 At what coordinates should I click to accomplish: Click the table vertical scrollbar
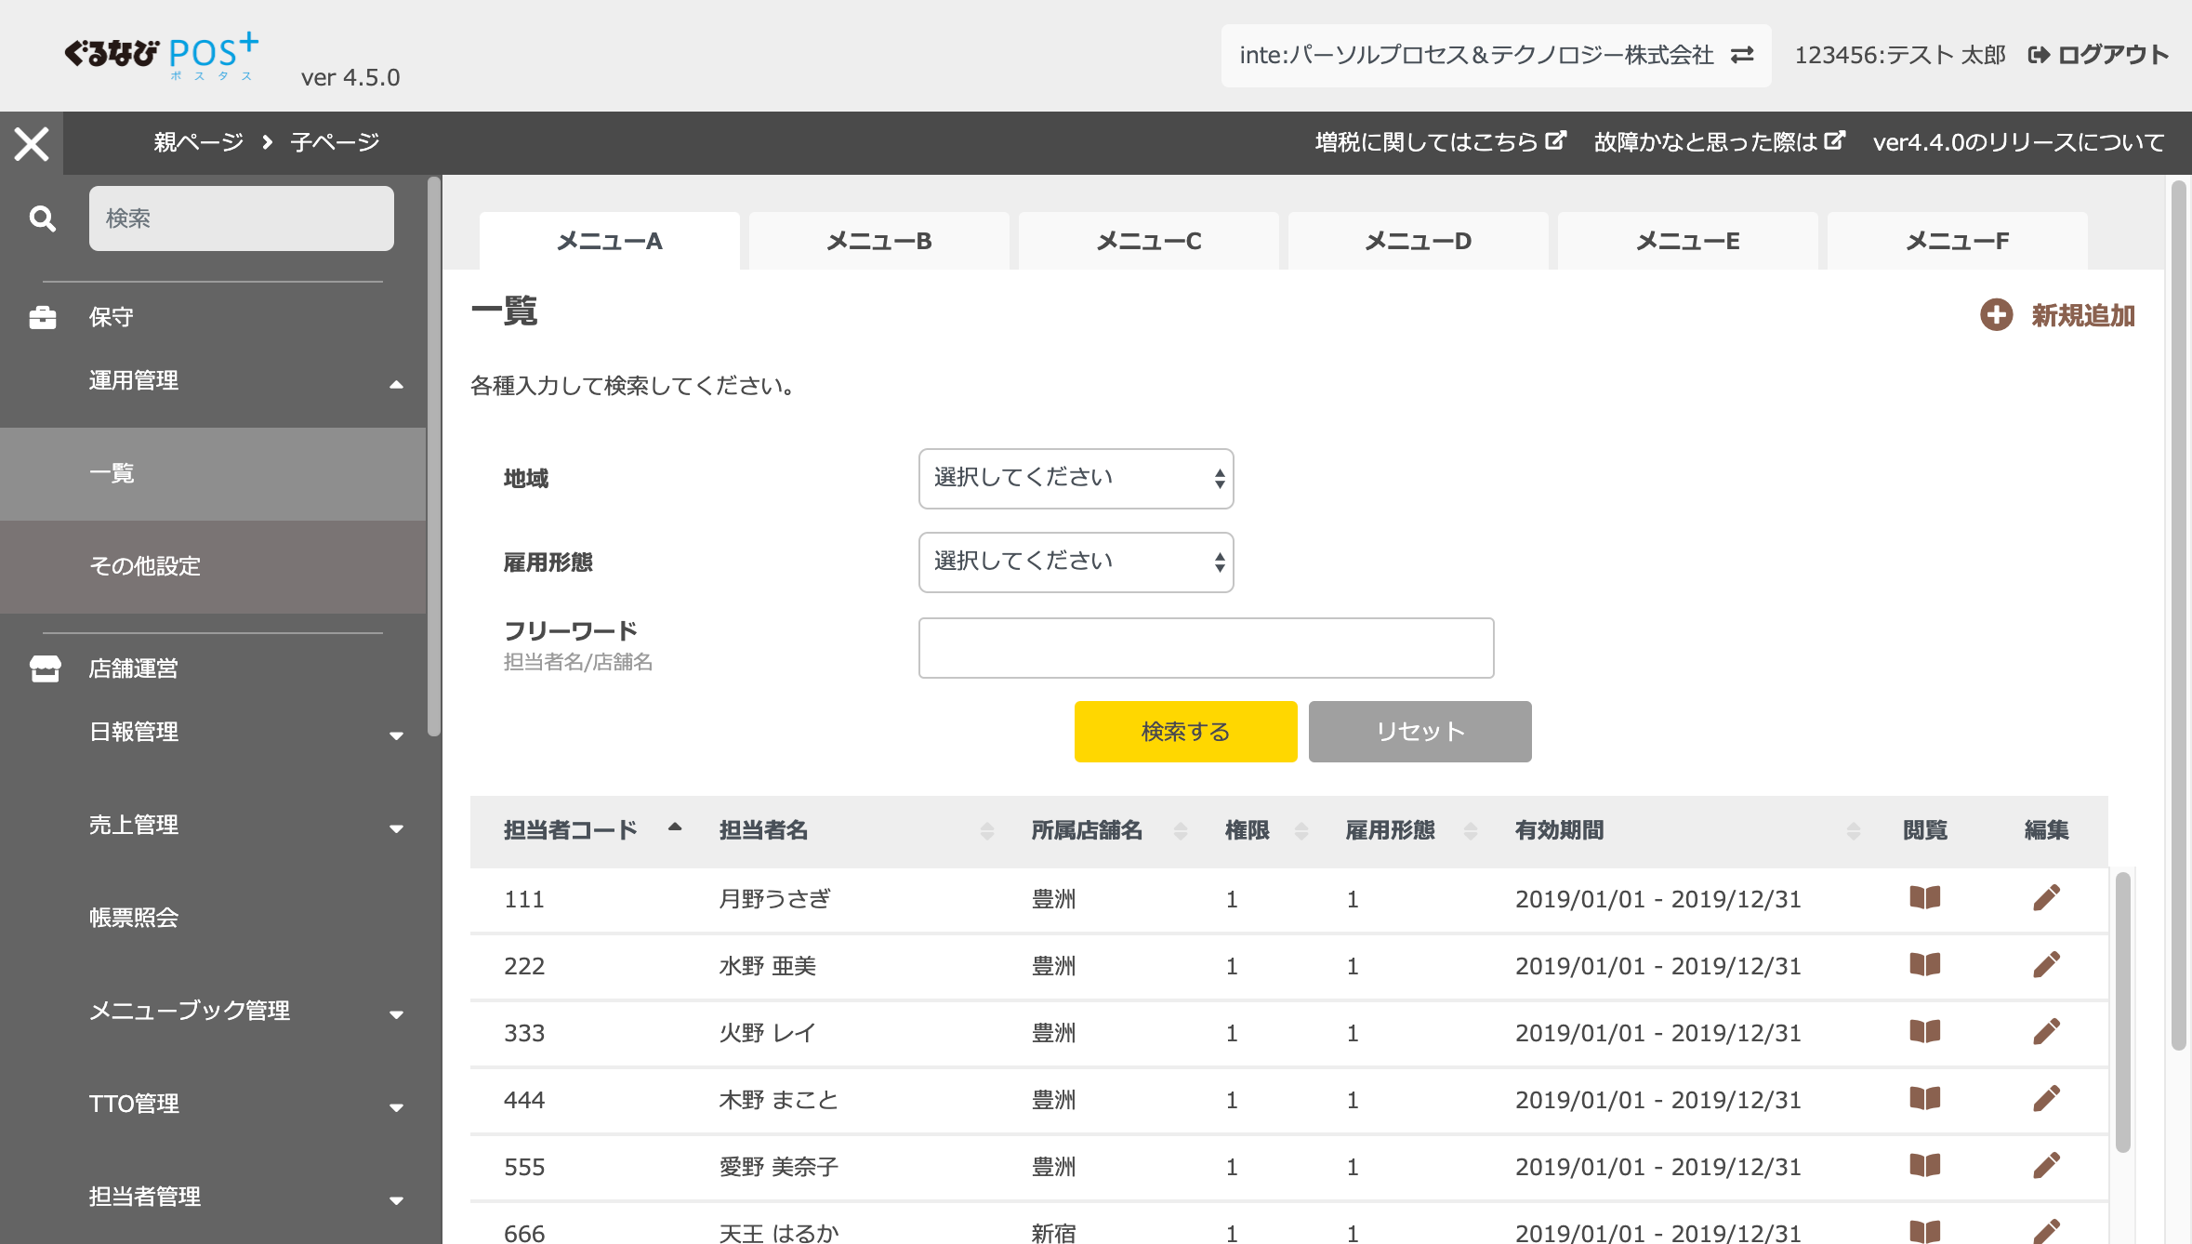pos(2122,1012)
